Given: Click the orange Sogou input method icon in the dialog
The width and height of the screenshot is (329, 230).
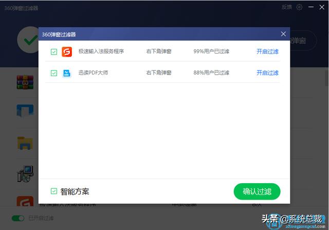Looking at the screenshot, I should click(67, 51).
